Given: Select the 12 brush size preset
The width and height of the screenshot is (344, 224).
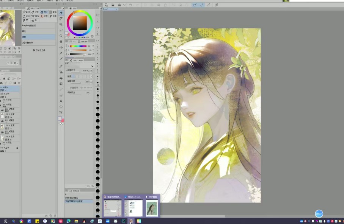Looking at the screenshot, I should (98, 89).
